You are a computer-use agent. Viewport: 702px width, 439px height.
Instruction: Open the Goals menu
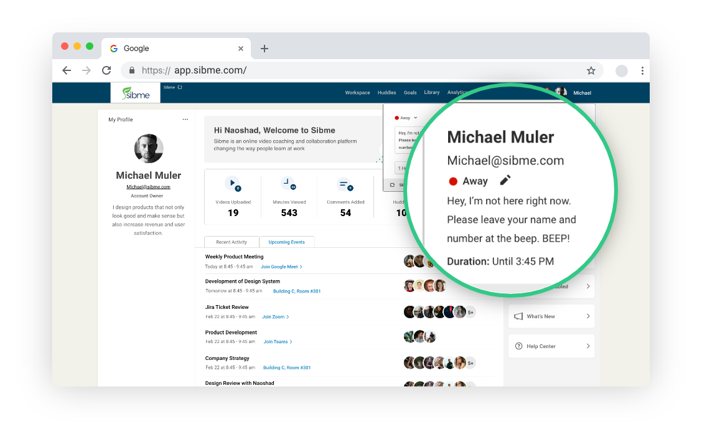(x=410, y=93)
